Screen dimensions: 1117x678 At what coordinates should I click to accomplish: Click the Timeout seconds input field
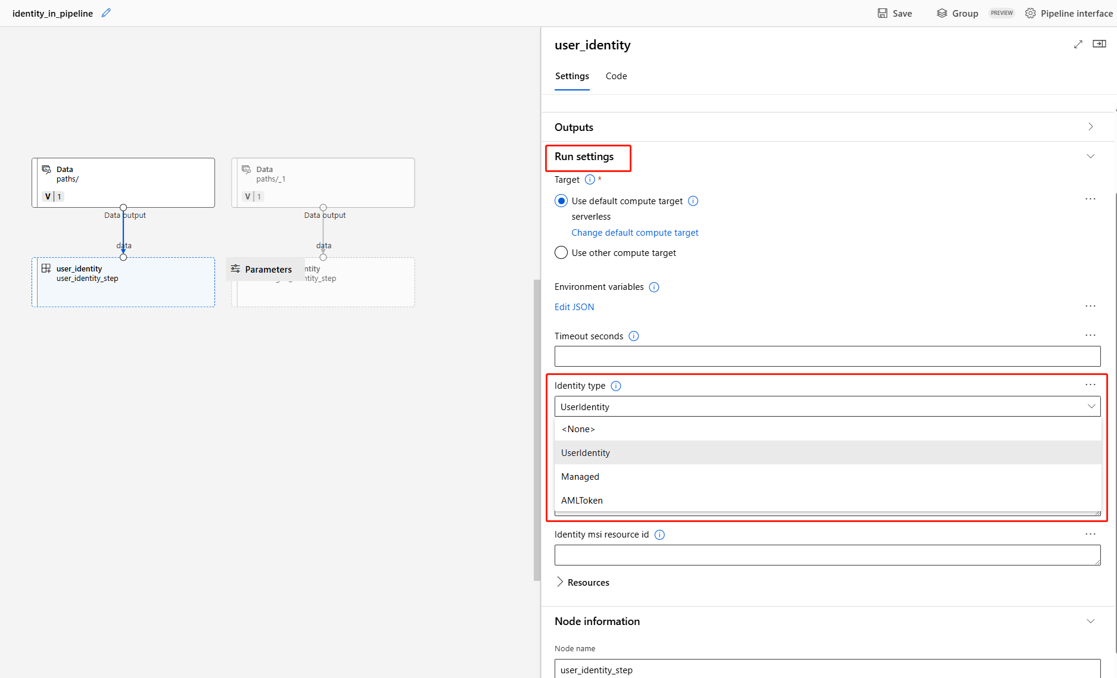tap(827, 357)
